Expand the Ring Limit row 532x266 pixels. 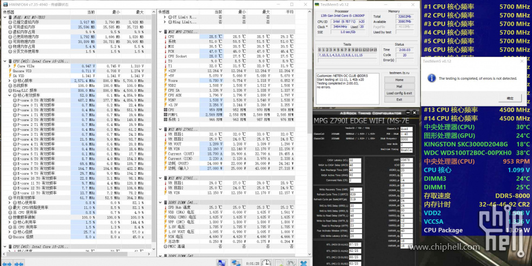click(164, 22)
